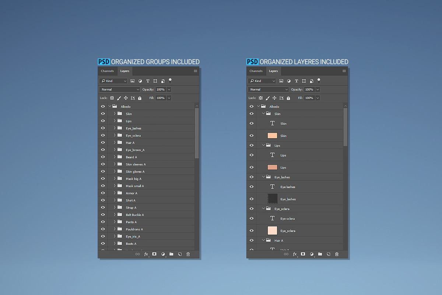Viewport: 442px width, 295px height.
Task: Open blend mode Normal dropdown in right panel
Action: click(x=269, y=89)
